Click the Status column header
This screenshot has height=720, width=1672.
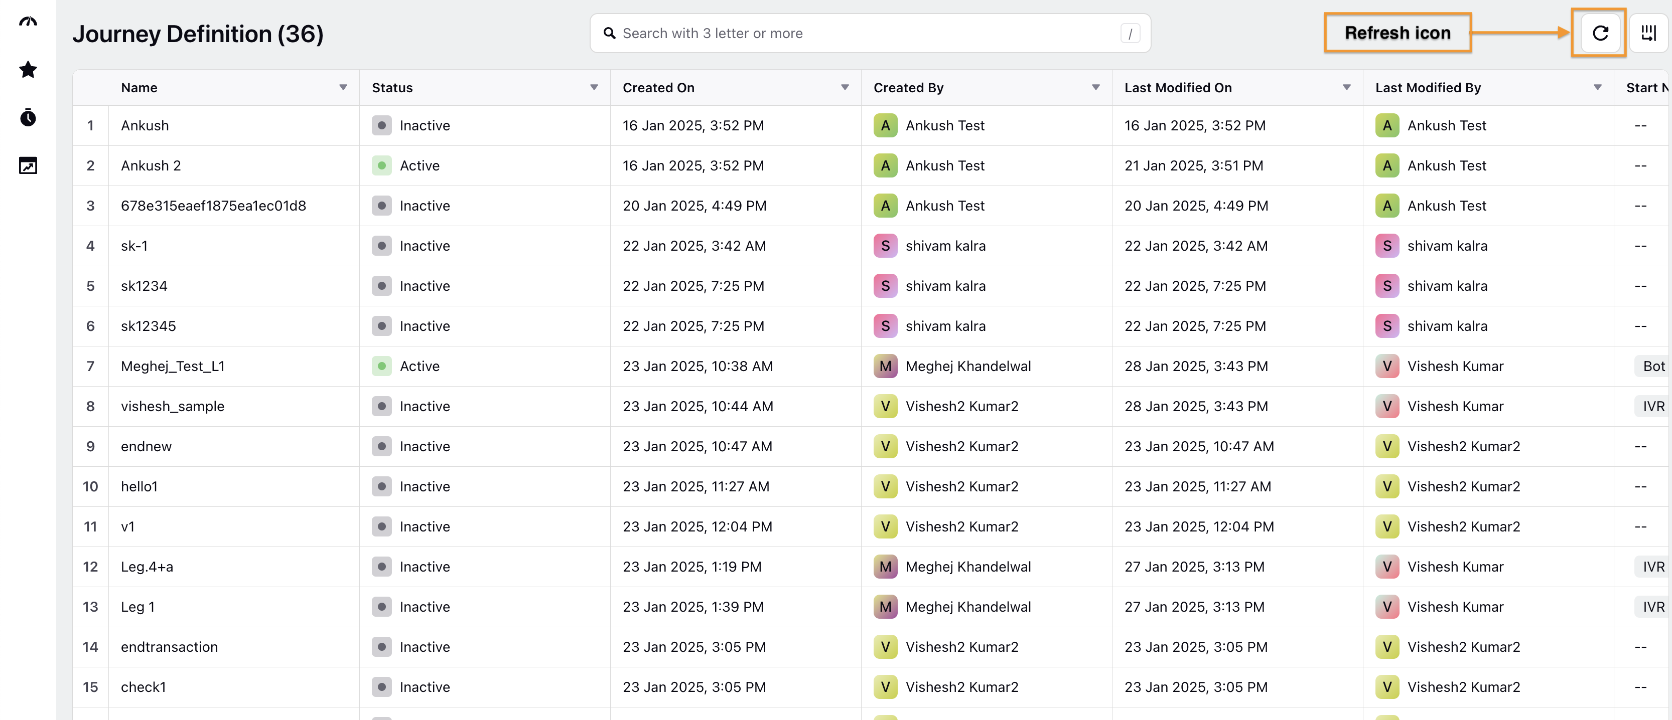click(x=392, y=88)
